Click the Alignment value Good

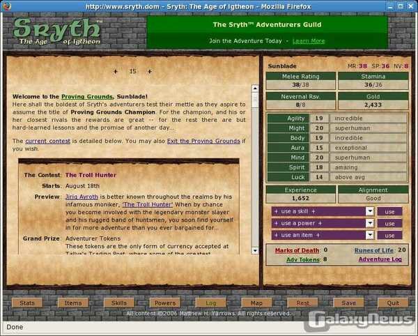click(373, 199)
